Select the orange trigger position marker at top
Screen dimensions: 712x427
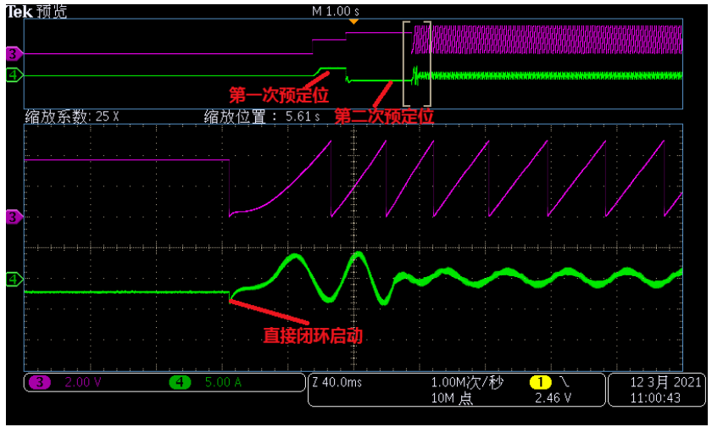[354, 21]
